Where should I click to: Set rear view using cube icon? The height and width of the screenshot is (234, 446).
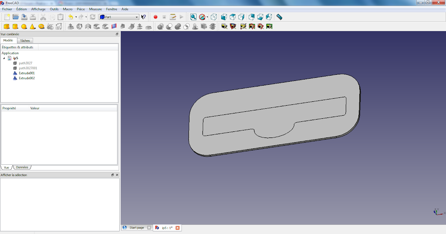251,17
